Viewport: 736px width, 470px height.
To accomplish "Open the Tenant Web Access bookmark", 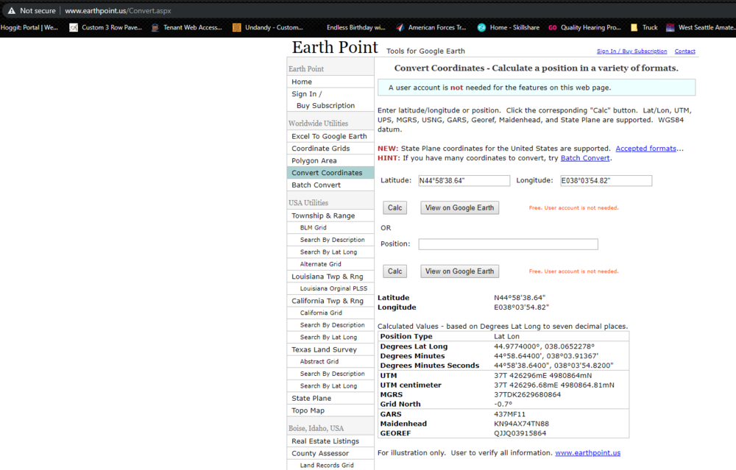I will pos(186,28).
